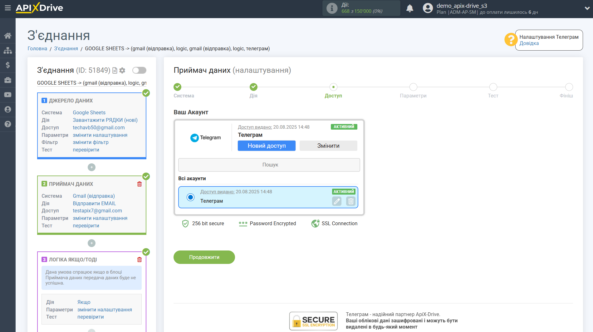Click the SSL Connection globe icon
Screen dimensions: 593x332
coord(315,224)
